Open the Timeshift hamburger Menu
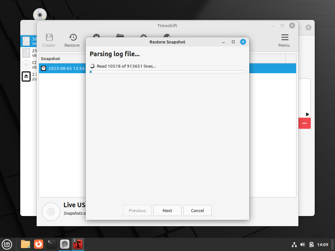335x251 pixels. pos(284,41)
